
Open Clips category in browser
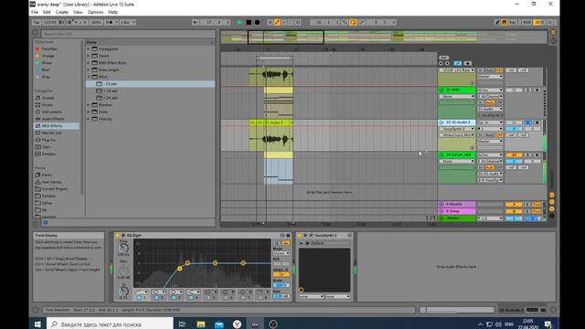[x=46, y=147]
